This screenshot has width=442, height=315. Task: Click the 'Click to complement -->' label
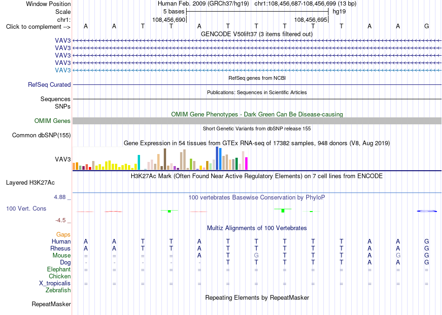click(38, 27)
